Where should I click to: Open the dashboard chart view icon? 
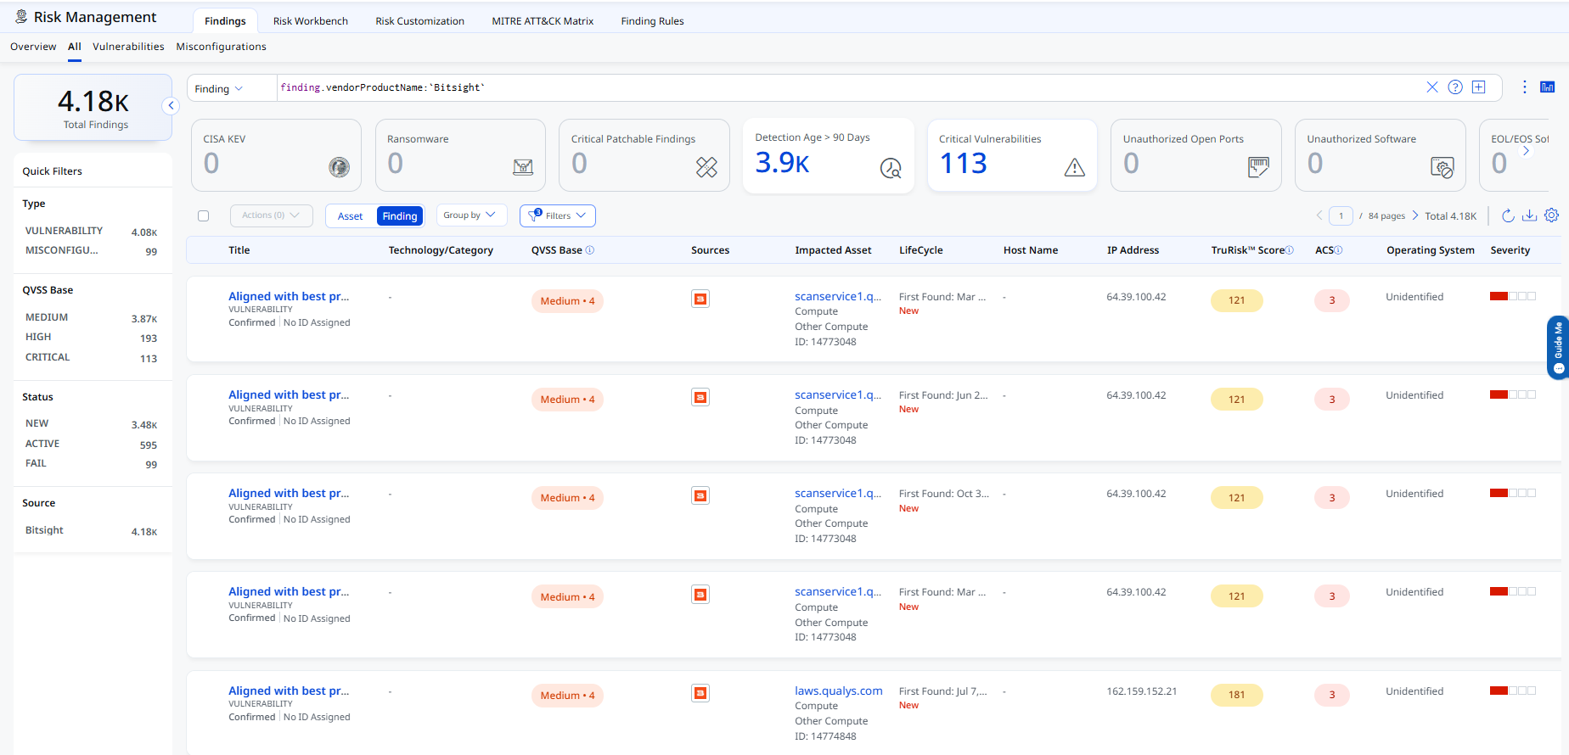pos(1548,87)
